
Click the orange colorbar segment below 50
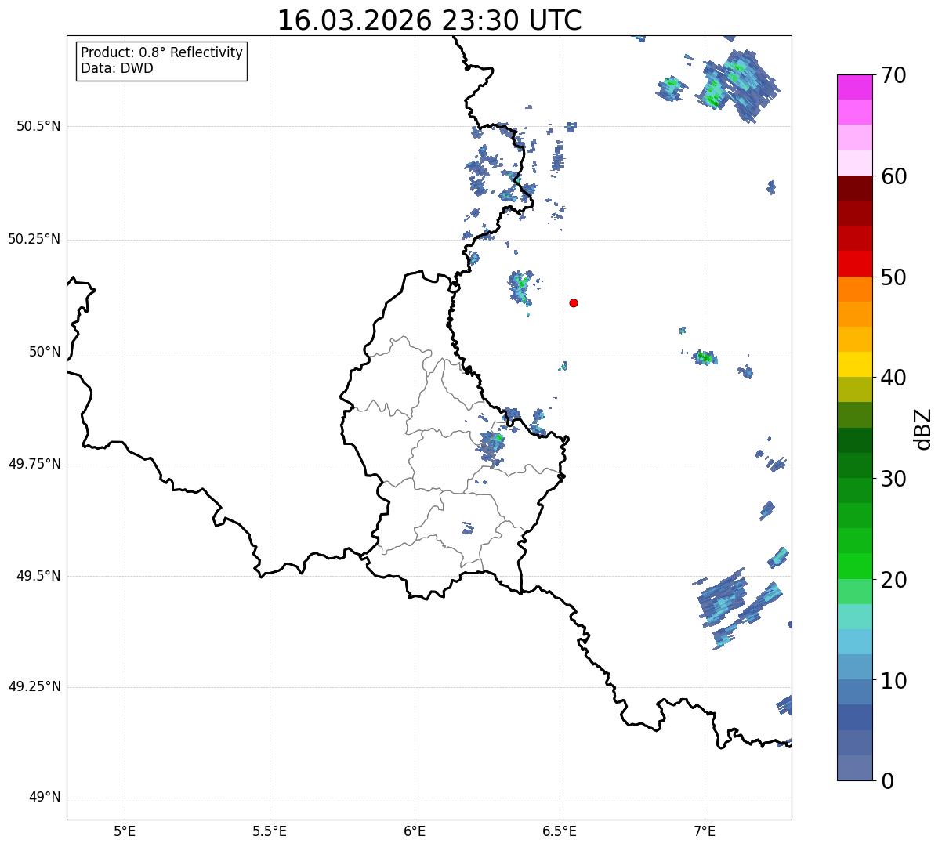point(854,289)
